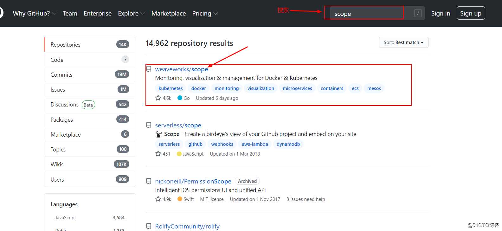Expand the Why GitHub? menu
The width and height of the screenshot is (502, 231).
pos(34,13)
